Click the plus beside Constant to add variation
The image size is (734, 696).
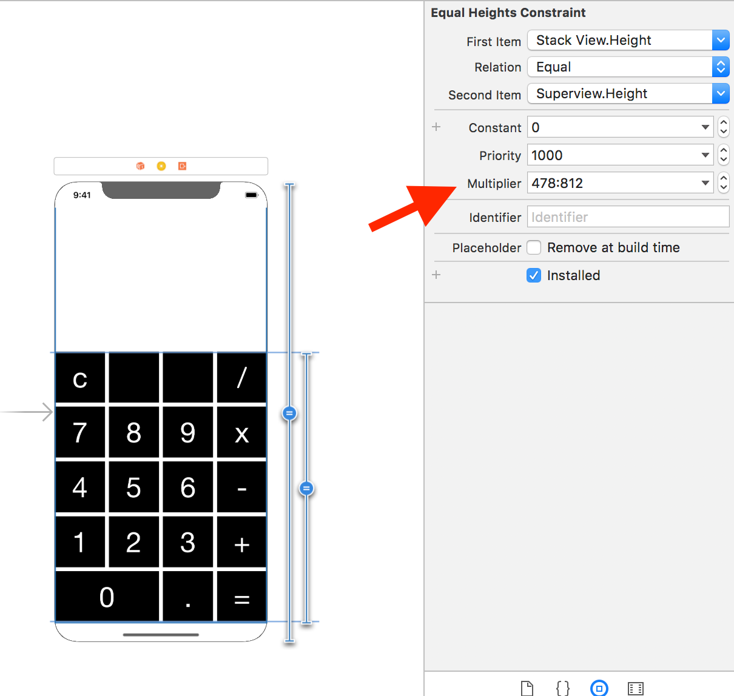point(436,127)
